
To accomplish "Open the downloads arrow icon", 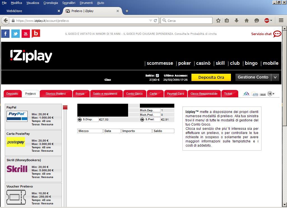I will (x=237, y=20).
